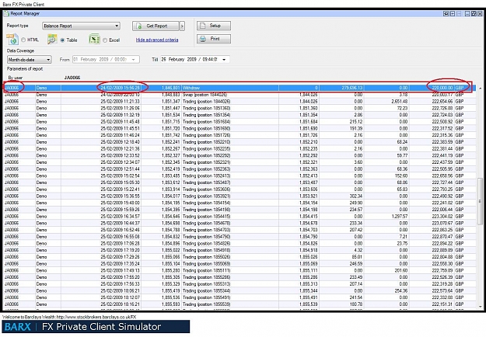Click timestamp 25/02/2009 11:26:06
The image size is (486, 337).
[121, 108]
